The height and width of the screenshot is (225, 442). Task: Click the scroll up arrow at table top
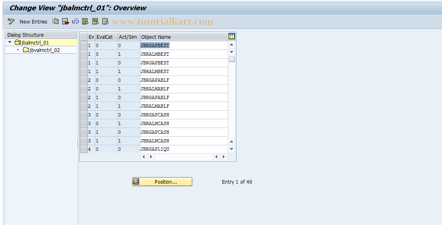coord(232,45)
